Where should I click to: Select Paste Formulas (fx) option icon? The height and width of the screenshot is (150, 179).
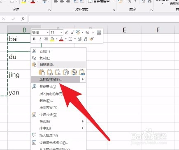click(x=58, y=72)
